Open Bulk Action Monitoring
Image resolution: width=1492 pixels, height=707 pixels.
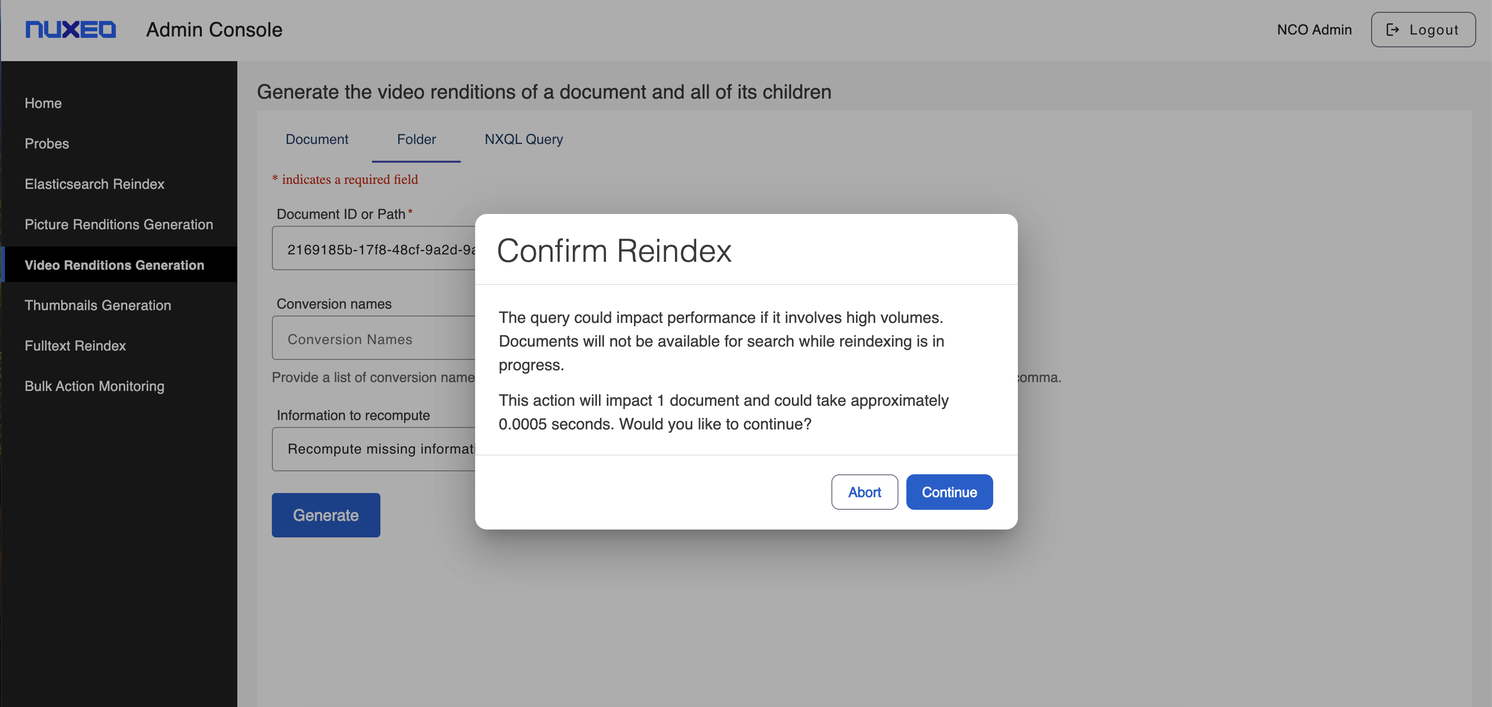click(94, 387)
